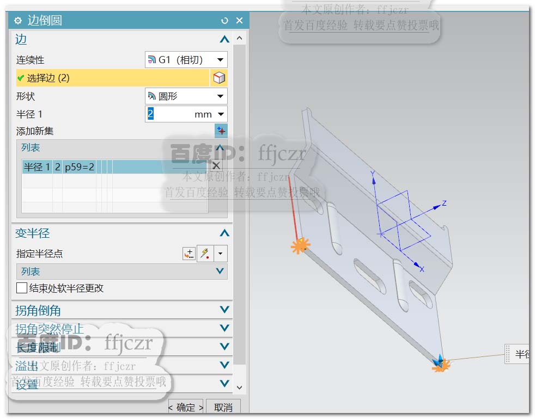
Task: Click the inferred point icon for 指定半径点
Action: point(205,254)
